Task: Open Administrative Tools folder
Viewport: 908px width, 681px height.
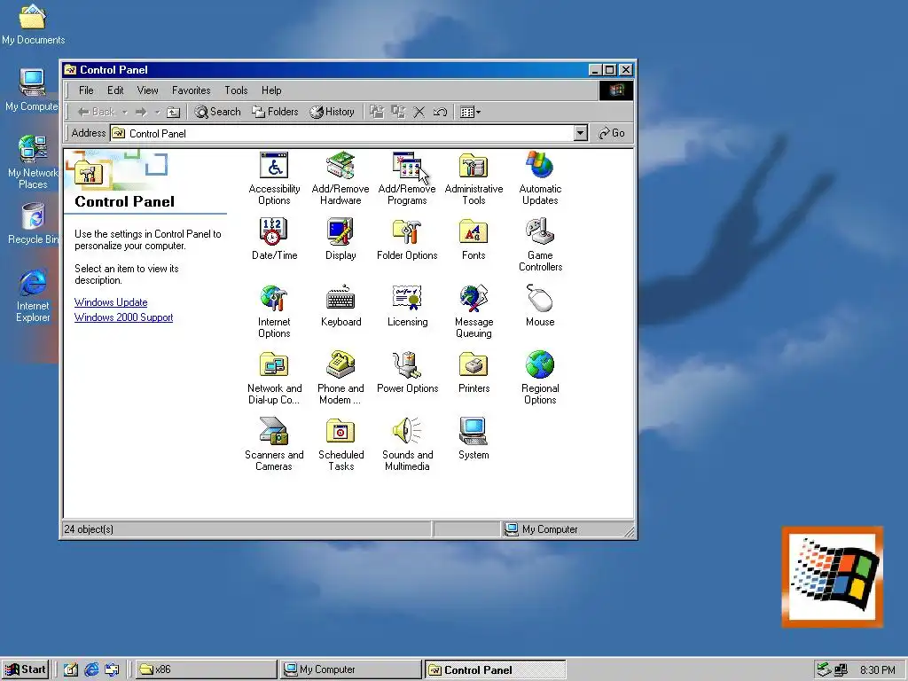Action: 474,178
